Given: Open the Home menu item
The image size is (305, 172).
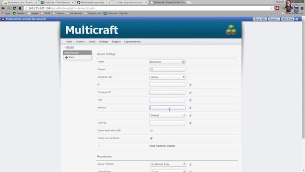Looking at the screenshot, I should pyautogui.click(x=69, y=42).
